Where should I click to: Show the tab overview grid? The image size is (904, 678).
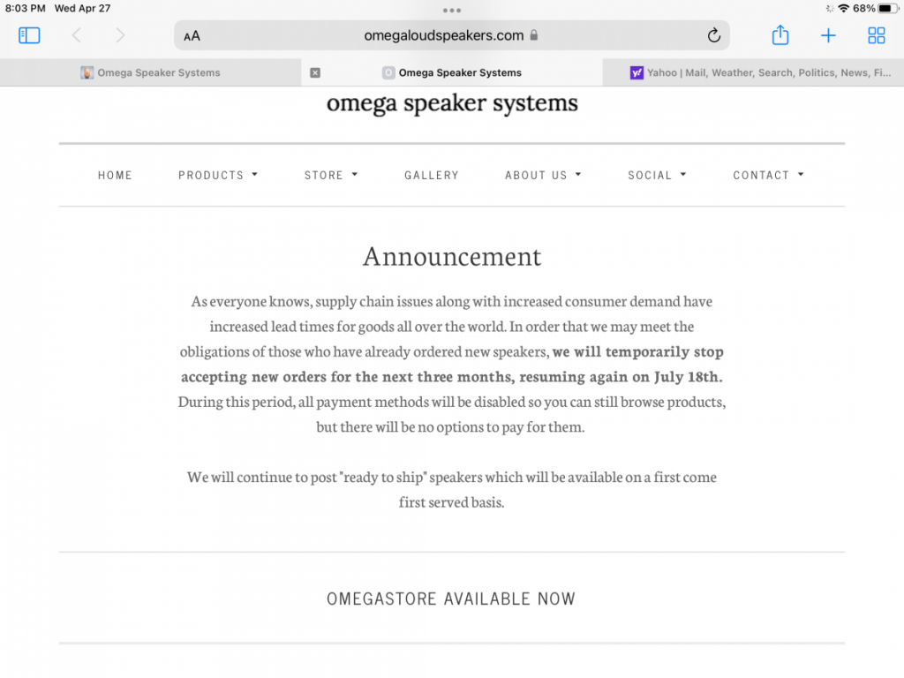(x=877, y=35)
